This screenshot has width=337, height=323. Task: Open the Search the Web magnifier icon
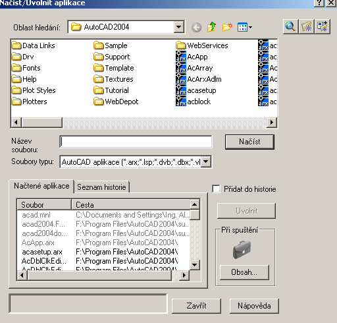click(x=290, y=26)
